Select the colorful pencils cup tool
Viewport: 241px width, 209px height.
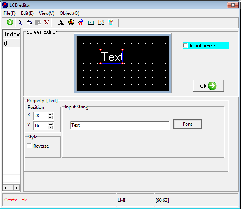(x=110, y=22)
